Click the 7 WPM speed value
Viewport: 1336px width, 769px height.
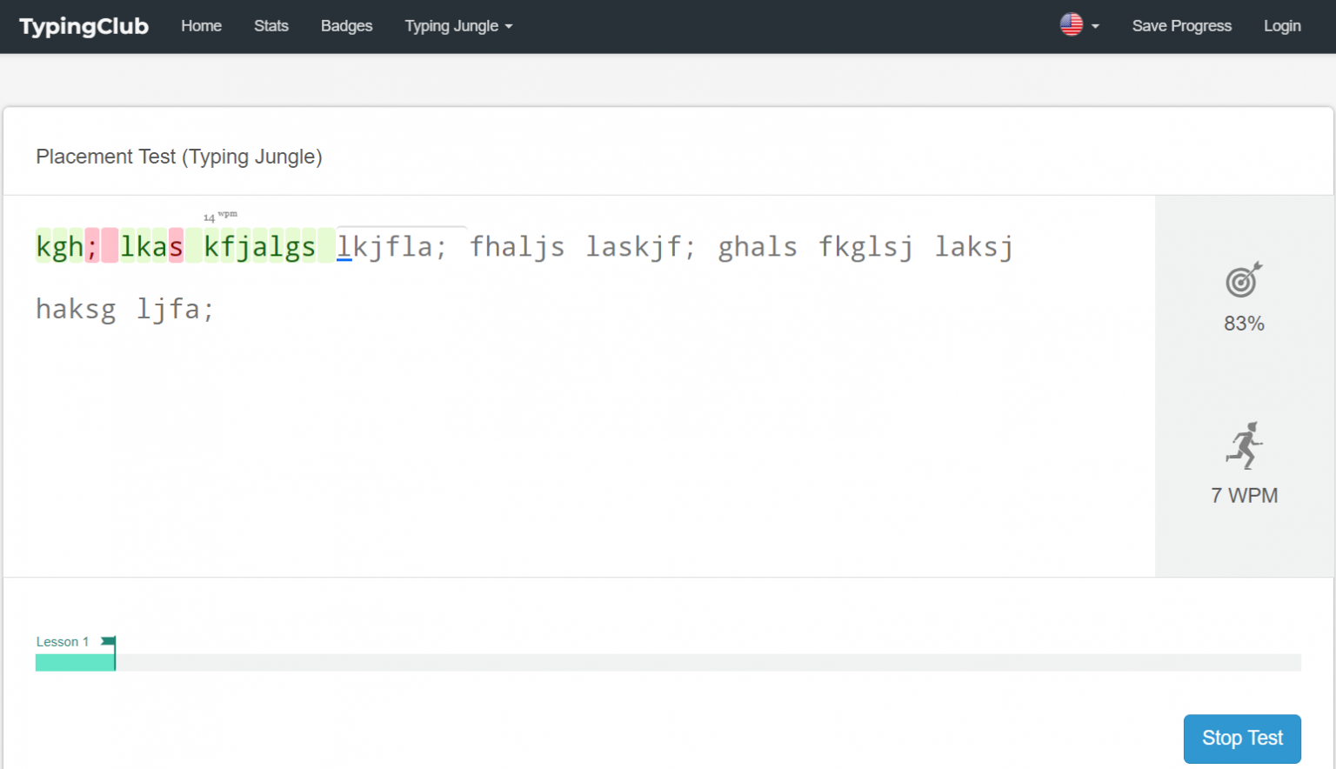click(x=1244, y=496)
